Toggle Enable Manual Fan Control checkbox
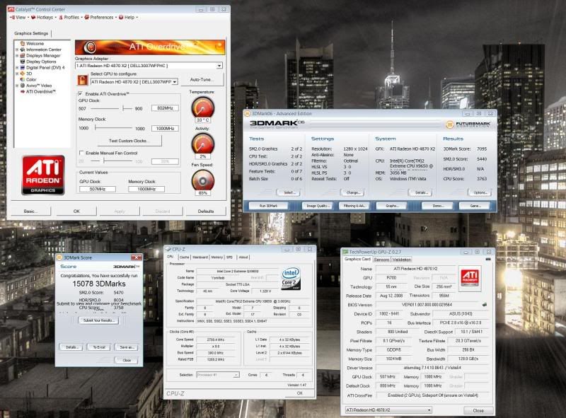 point(81,153)
